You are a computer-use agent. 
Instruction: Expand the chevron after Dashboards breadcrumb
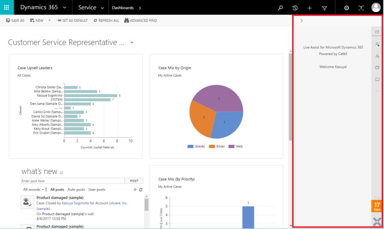(x=140, y=8)
